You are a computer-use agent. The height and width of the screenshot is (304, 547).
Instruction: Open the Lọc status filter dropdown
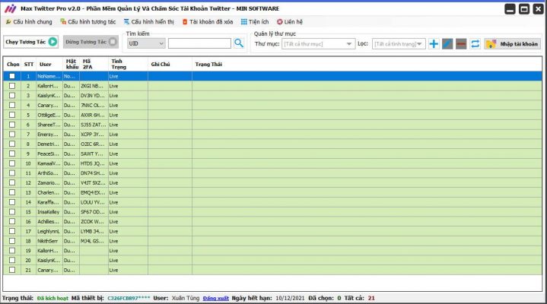pos(399,44)
